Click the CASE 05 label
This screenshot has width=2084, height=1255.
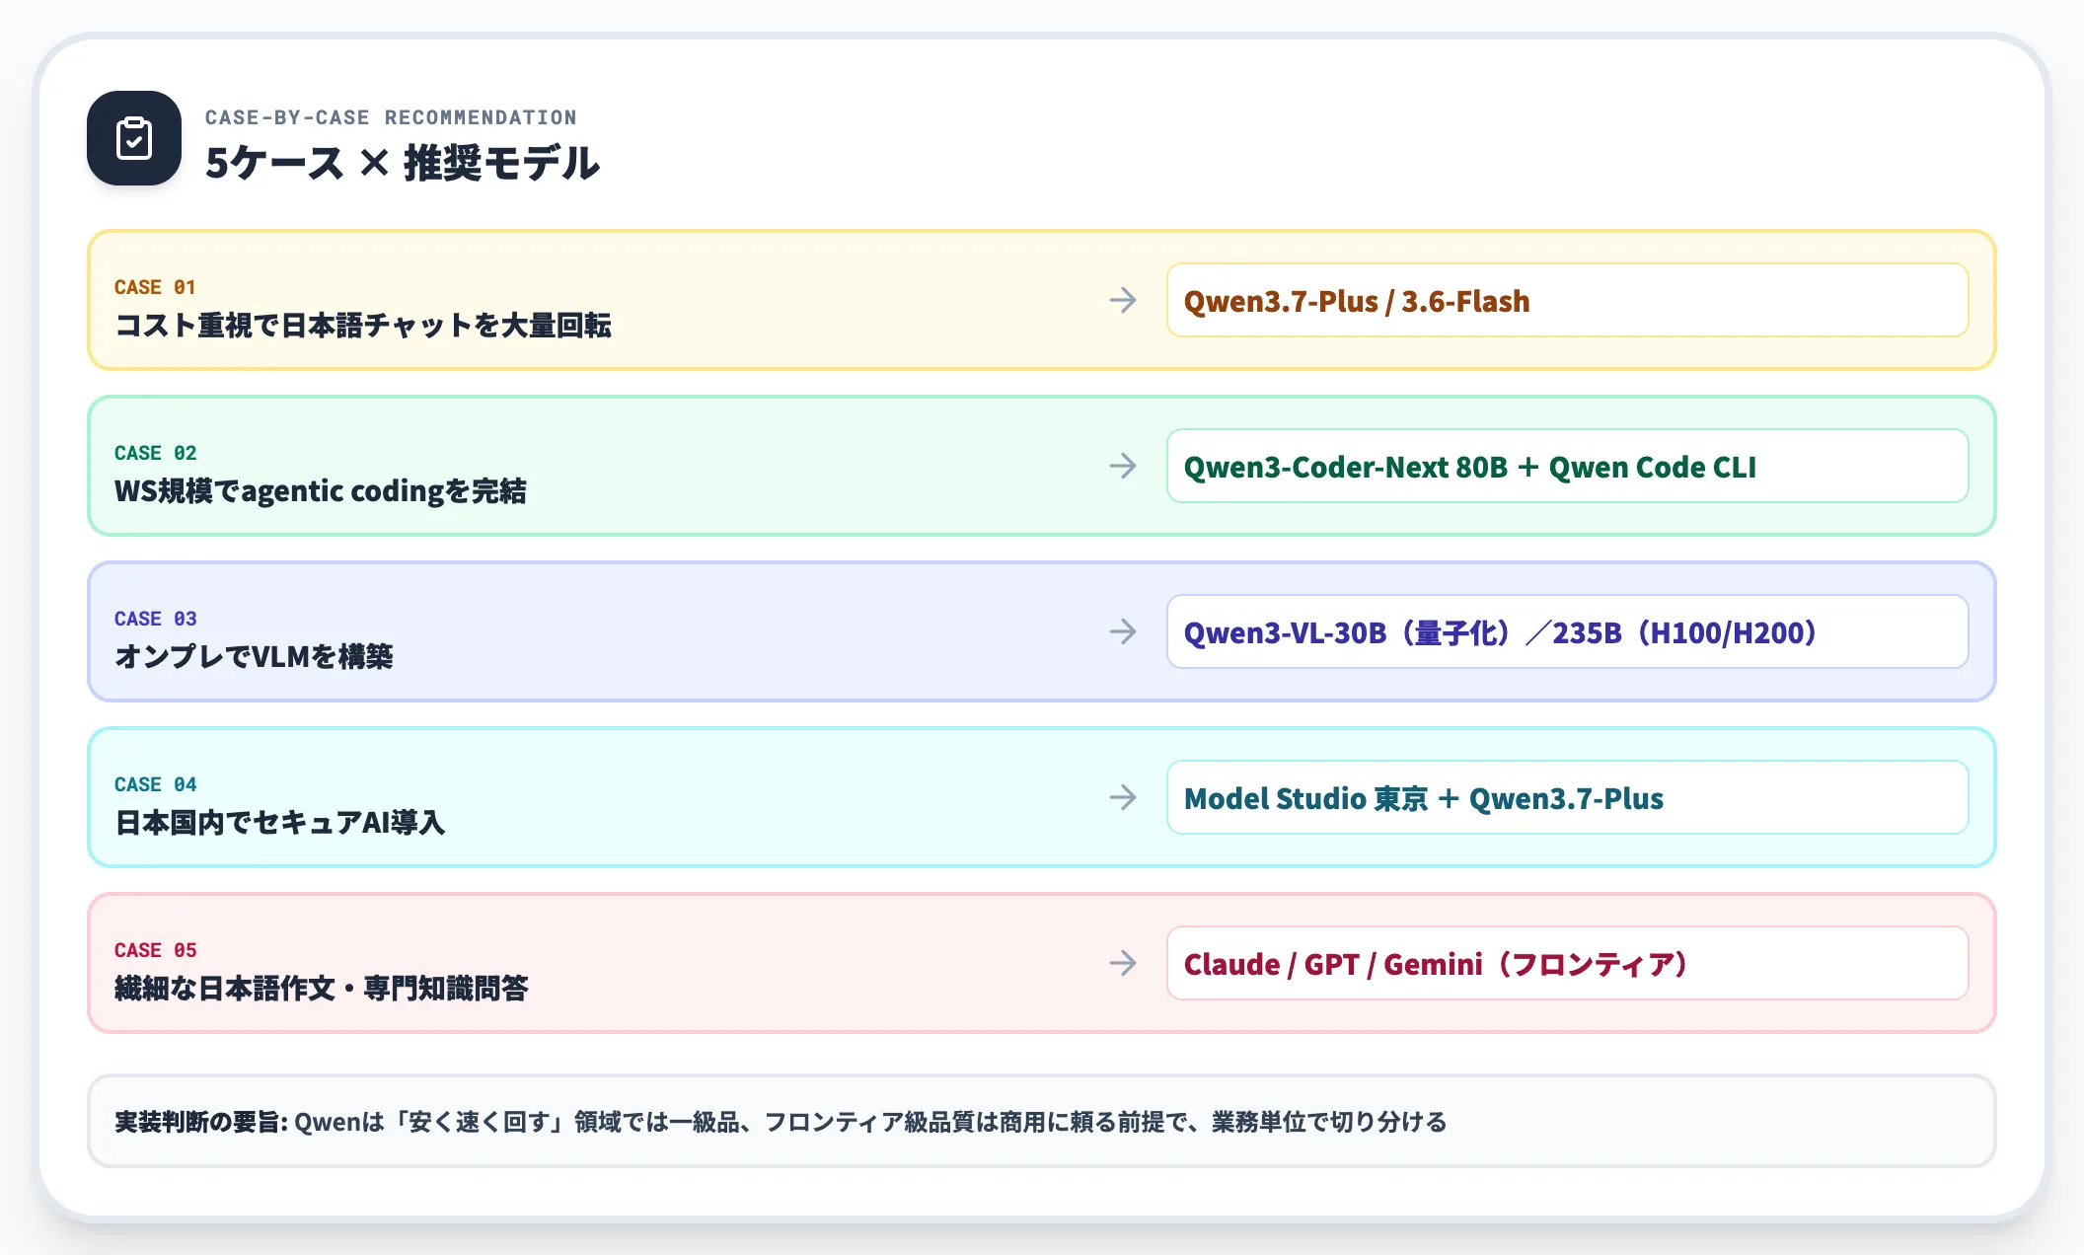pos(155,950)
